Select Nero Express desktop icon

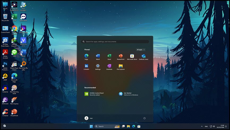14,101
